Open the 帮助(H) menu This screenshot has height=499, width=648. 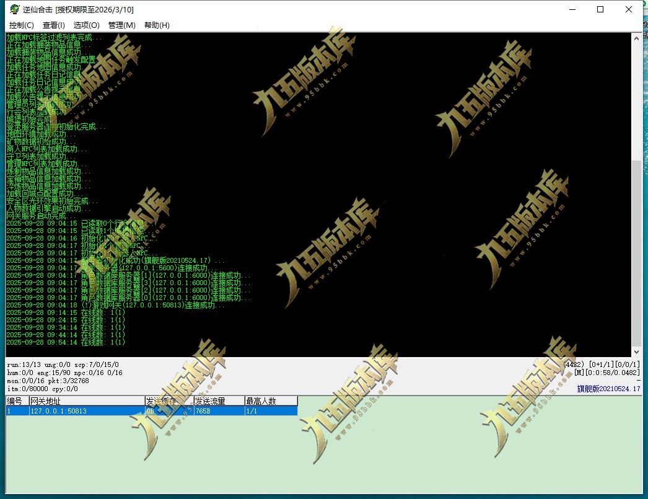pyautogui.click(x=157, y=25)
